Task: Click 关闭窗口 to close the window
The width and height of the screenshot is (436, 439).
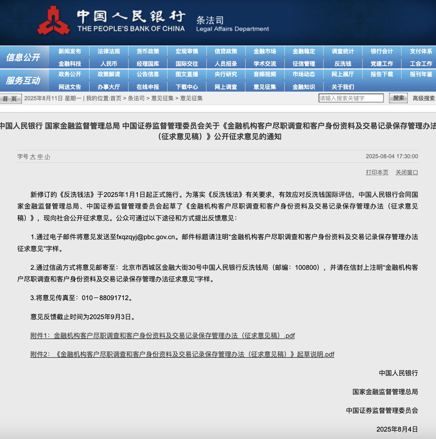Action: [407, 173]
